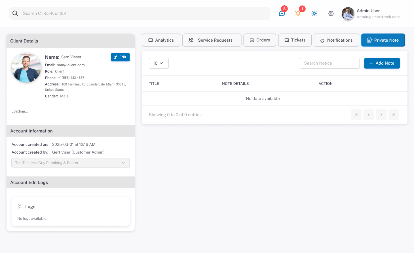Open the chat messages icon
Image resolution: width=414 pixels, height=253 pixels.
(282, 13)
